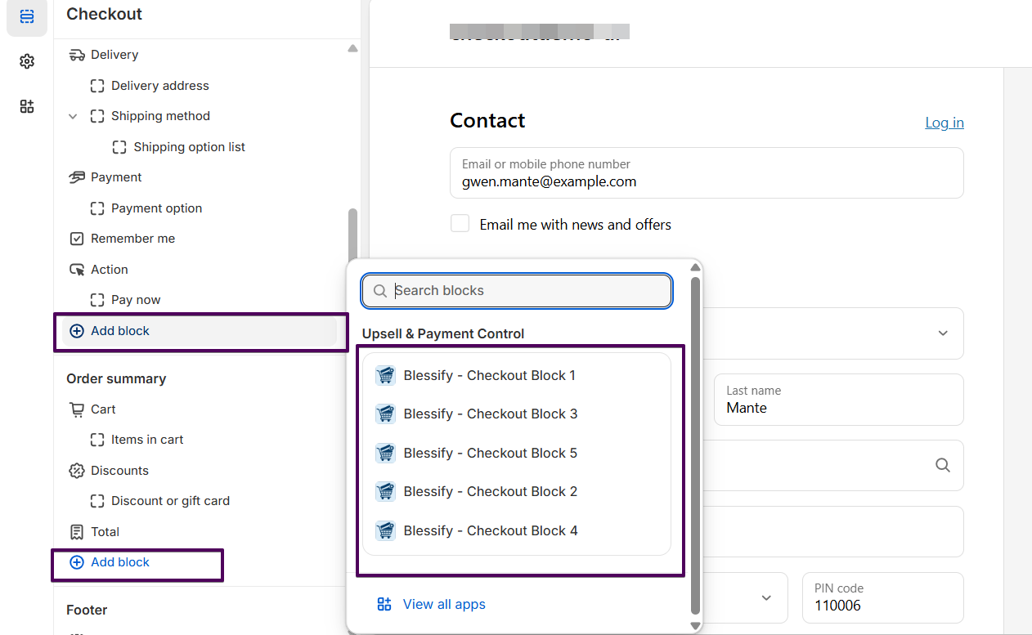This screenshot has height=635, width=1032.
Task: Select Blessify - Checkout Block 4
Action: tap(490, 530)
